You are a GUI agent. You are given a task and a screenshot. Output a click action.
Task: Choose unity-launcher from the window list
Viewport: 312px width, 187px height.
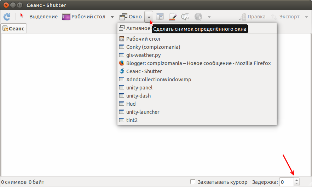(197, 112)
